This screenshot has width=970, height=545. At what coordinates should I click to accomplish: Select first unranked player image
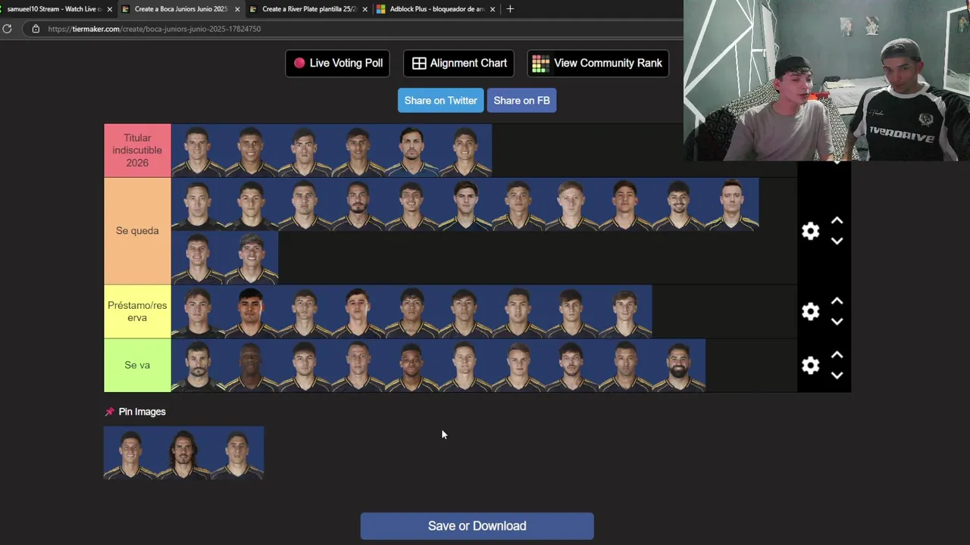(130, 453)
